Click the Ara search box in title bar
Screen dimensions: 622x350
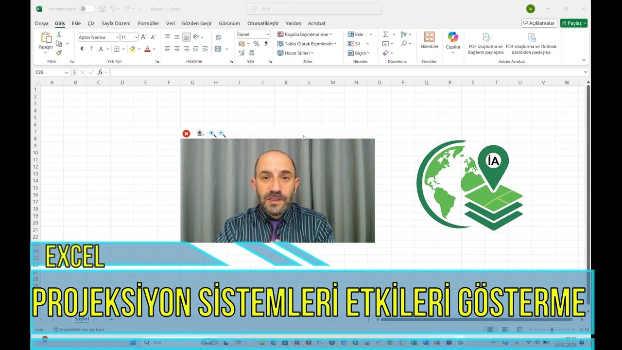point(314,9)
